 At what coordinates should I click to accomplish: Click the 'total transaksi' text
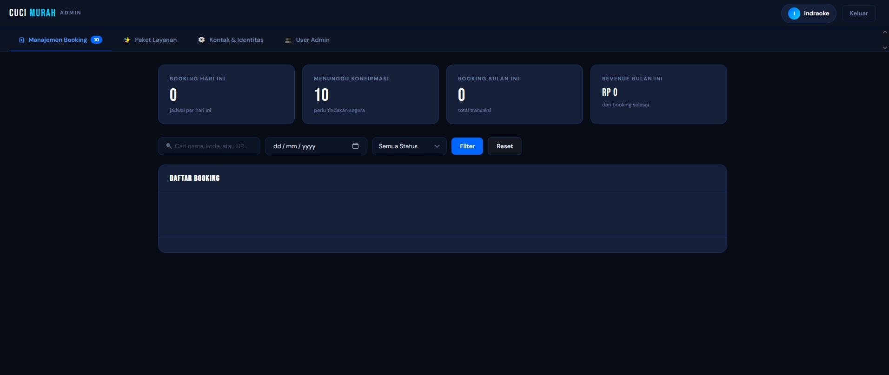point(474,111)
